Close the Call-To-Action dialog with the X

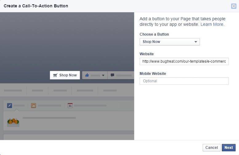tap(234, 6)
